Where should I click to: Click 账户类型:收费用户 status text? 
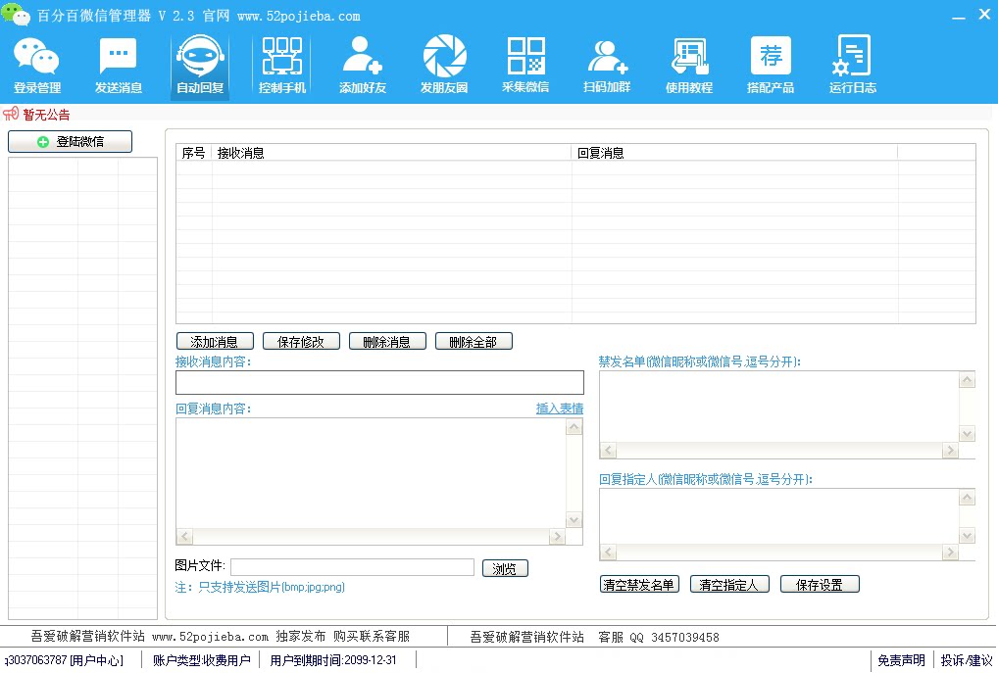[x=201, y=660]
